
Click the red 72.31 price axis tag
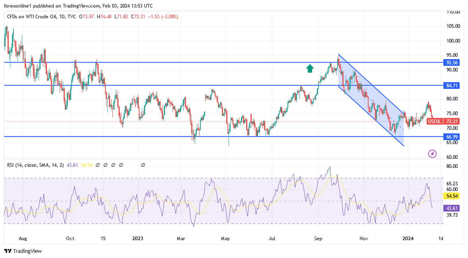click(x=452, y=121)
